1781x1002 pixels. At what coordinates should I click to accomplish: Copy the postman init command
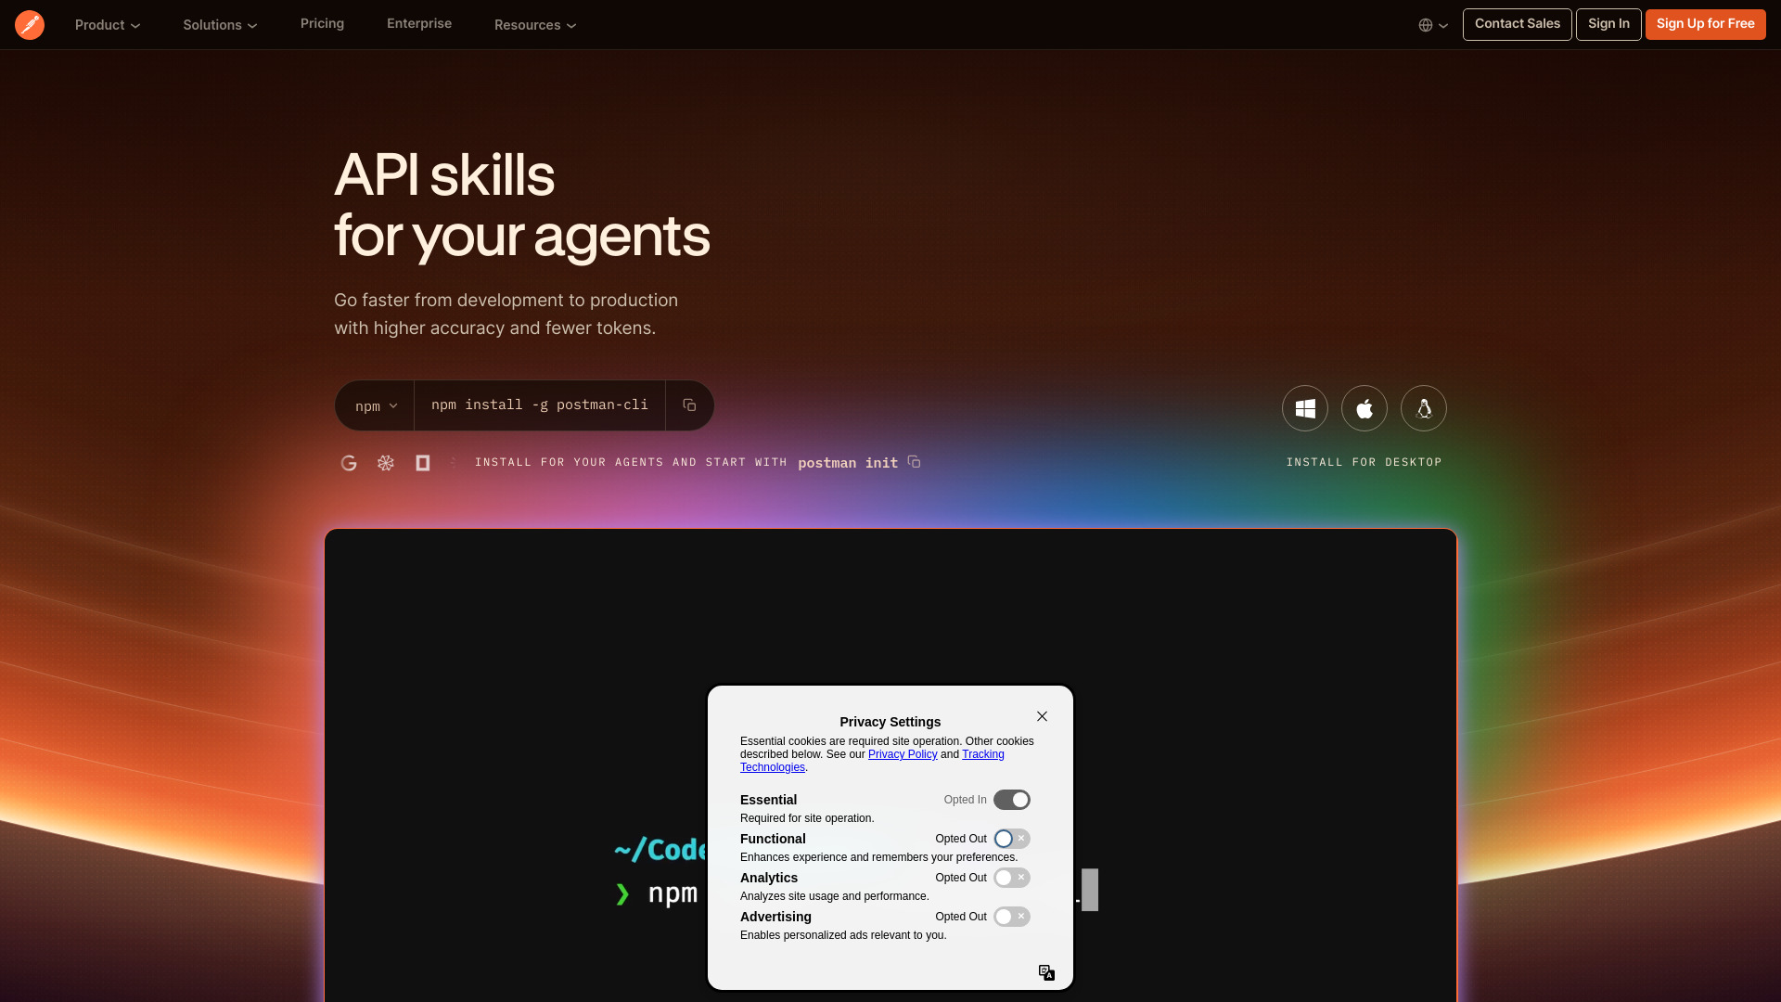pos(914,462)
